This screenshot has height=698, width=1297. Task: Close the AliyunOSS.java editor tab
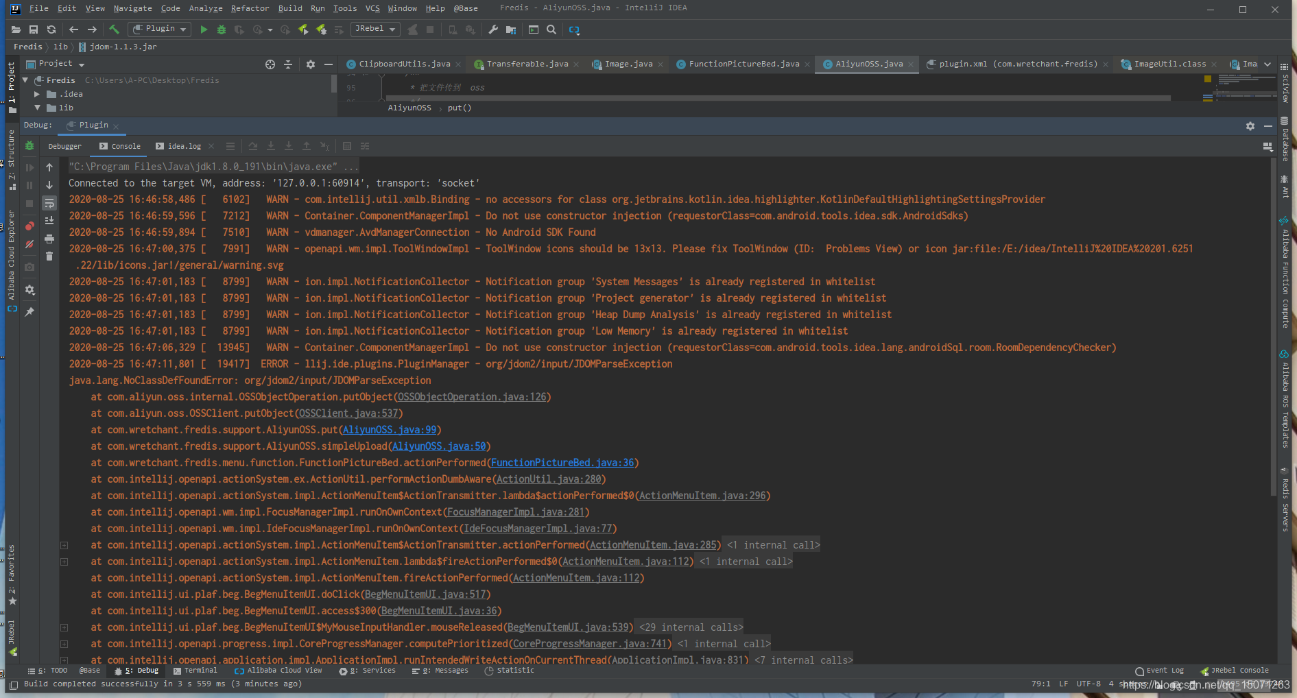click(x=911, y=64)
